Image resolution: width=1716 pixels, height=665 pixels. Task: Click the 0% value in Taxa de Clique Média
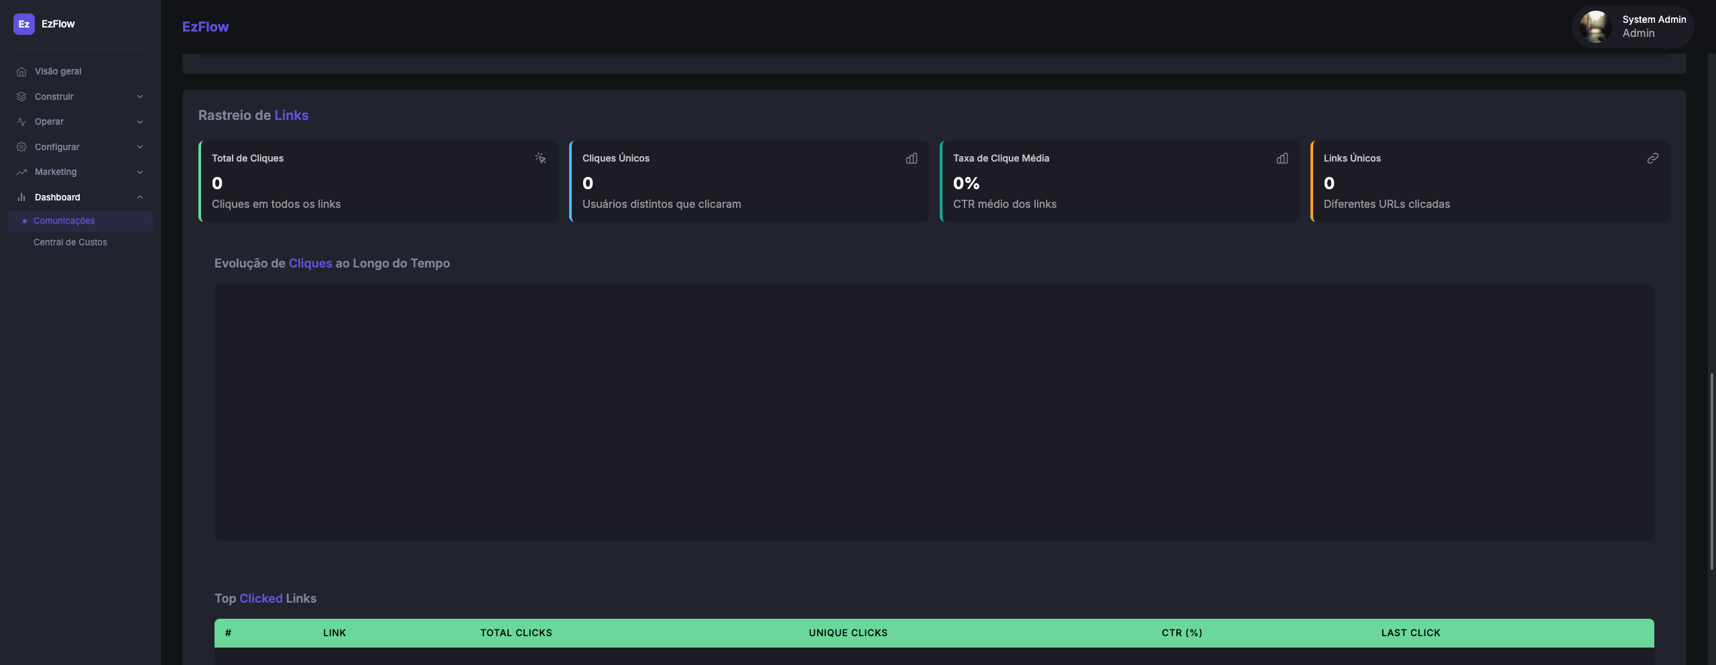(x=967, y=183)
